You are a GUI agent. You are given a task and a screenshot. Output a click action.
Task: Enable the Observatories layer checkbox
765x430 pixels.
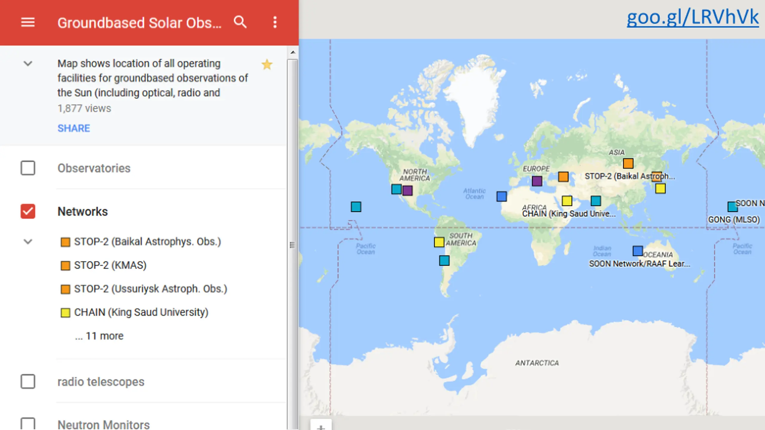(28, 168)
